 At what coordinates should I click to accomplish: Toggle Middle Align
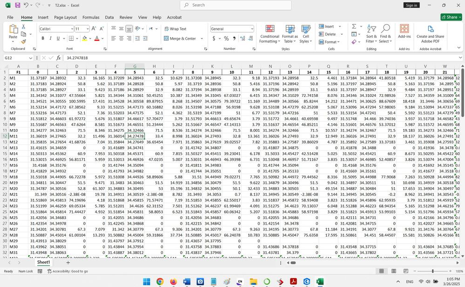(121, 28)
